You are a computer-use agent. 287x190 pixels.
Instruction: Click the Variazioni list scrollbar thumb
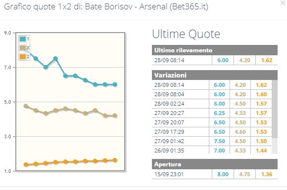pos(275,109)
